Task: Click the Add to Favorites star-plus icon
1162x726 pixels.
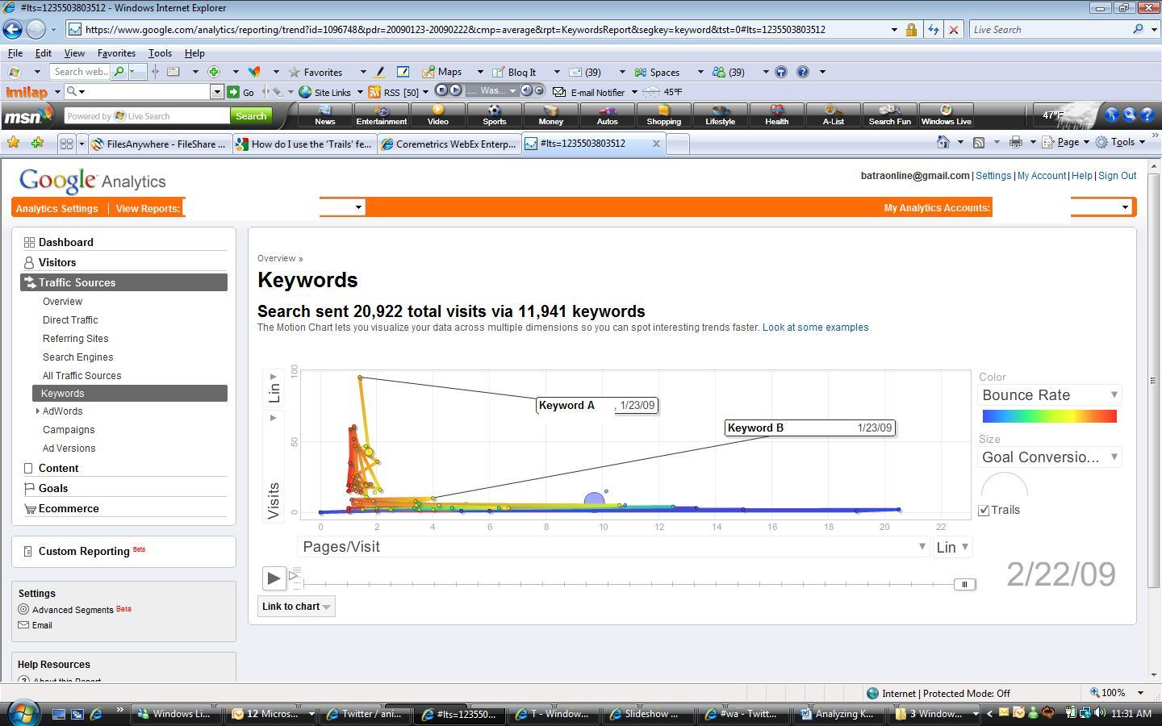Action: (x=37, y=143)
